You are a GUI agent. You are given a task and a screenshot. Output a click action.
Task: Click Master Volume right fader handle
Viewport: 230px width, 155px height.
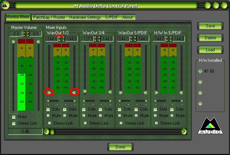[x=38, y=42]
